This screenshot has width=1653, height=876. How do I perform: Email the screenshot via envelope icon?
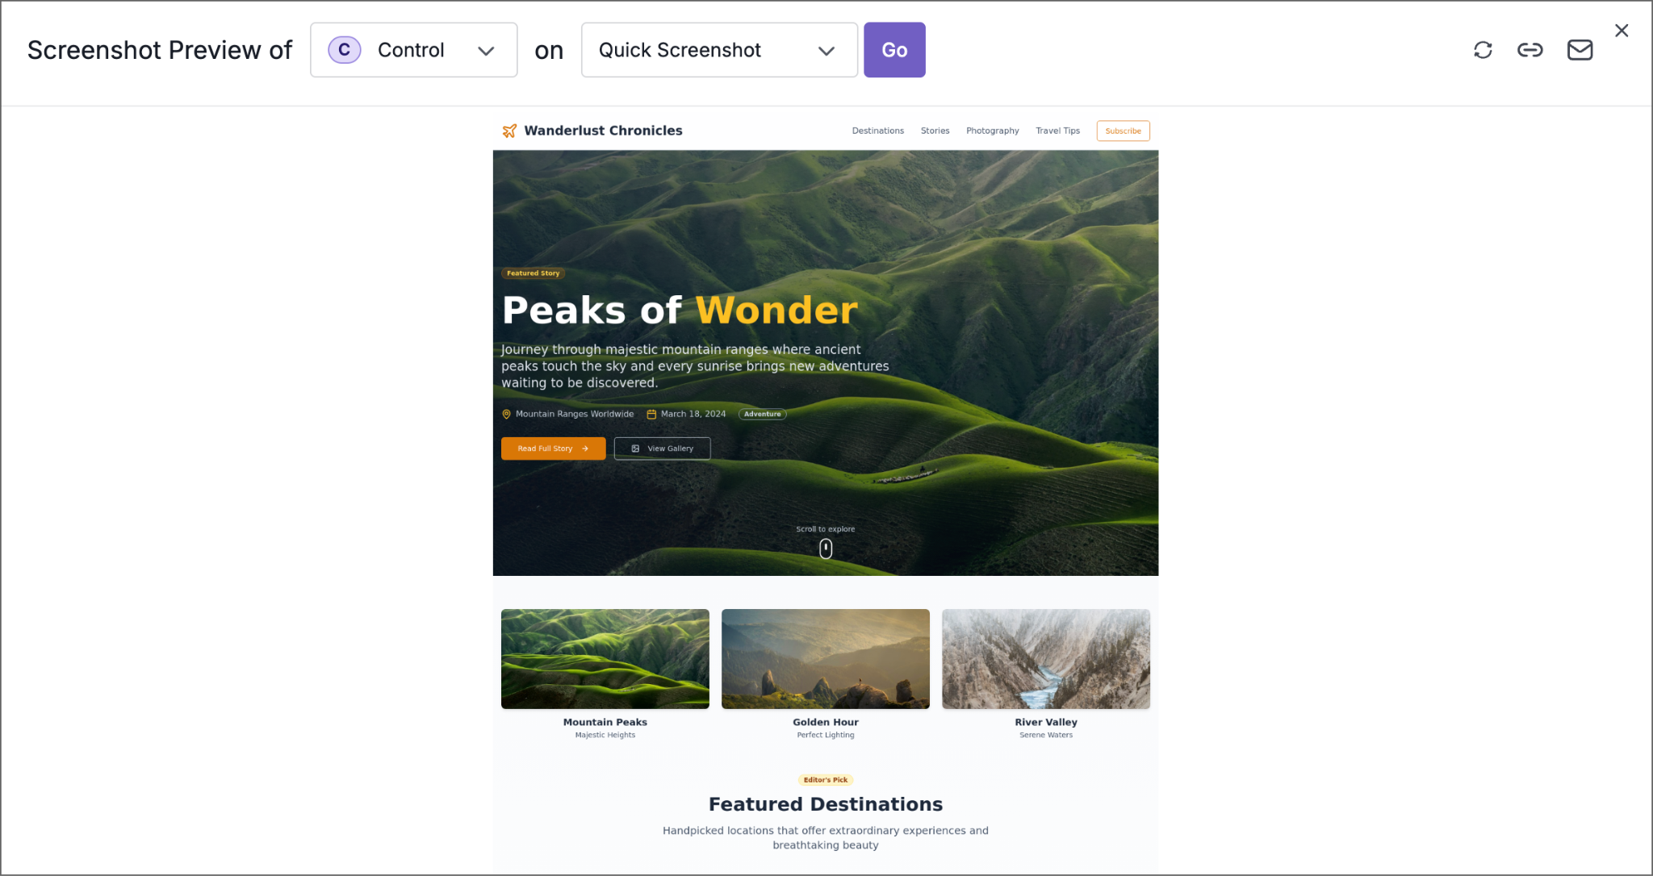point(1580,50)
